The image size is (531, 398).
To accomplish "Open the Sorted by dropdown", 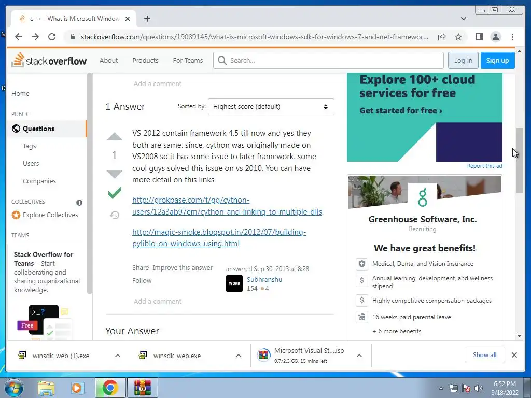I will click(x=271, y=107).
